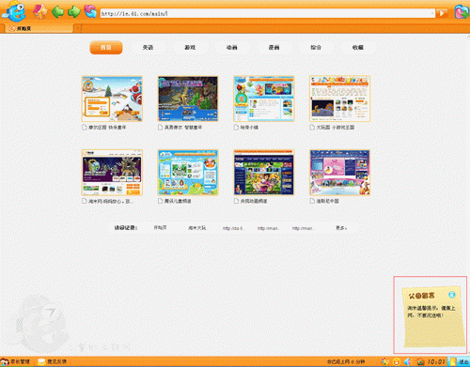Click the house-shaped home icon
Screen dimensions: 470x367
[x=40, y=11]
